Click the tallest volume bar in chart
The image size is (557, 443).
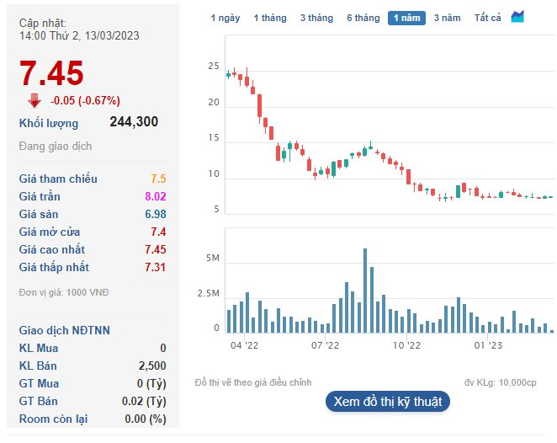pos(365,291)
